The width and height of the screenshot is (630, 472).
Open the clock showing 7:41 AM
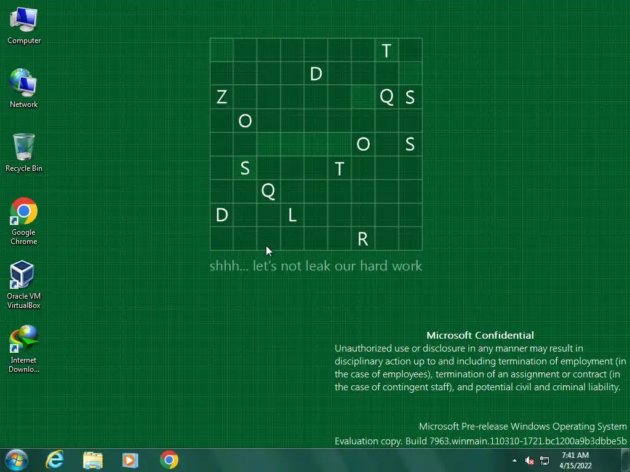pos(575,460)
